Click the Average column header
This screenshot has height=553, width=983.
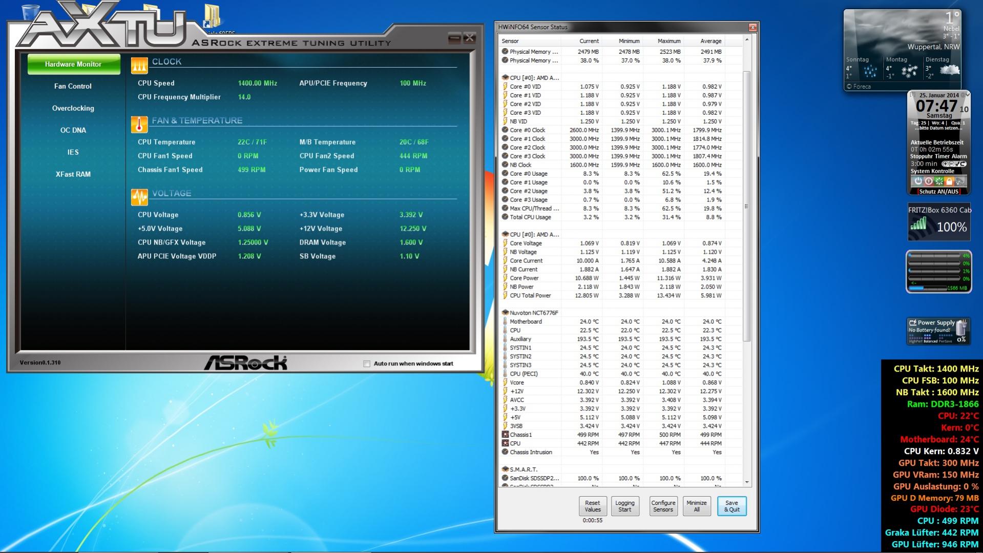pyautogui.click(x=704, y=41)
